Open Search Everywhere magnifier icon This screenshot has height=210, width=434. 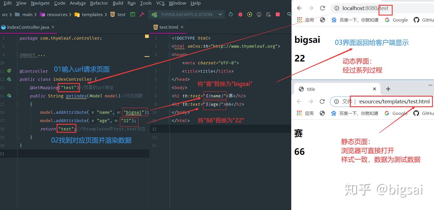(x=289, y=14)
